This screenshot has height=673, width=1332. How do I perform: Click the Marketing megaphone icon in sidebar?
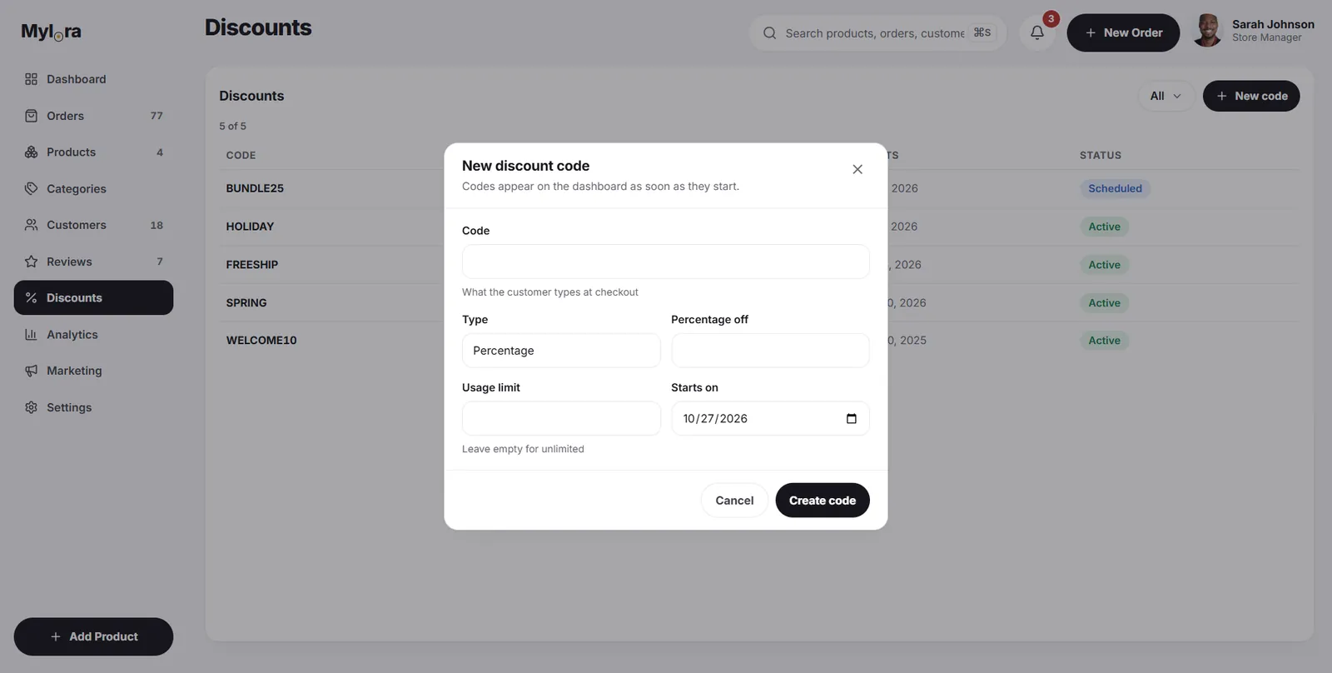point(32,371)
